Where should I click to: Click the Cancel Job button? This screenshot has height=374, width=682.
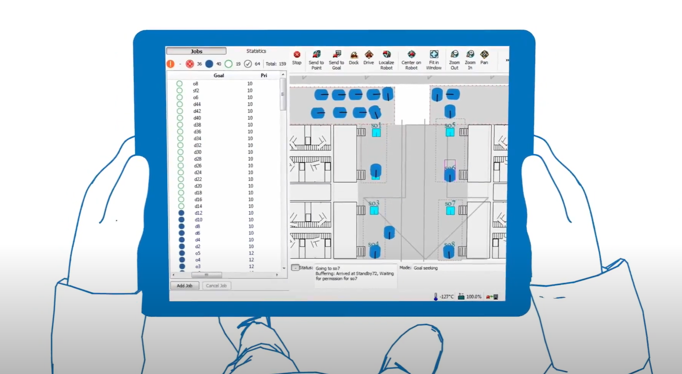click(x=216, y=286)
